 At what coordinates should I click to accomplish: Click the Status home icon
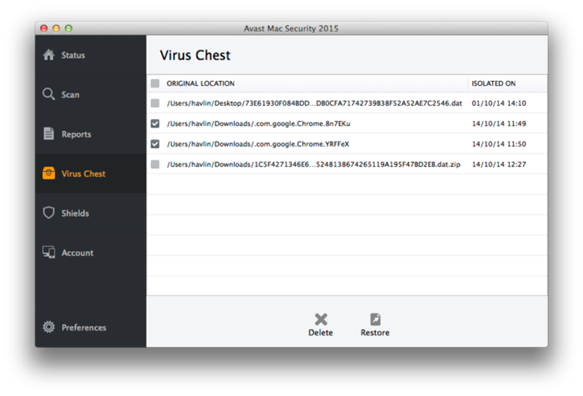49,55
